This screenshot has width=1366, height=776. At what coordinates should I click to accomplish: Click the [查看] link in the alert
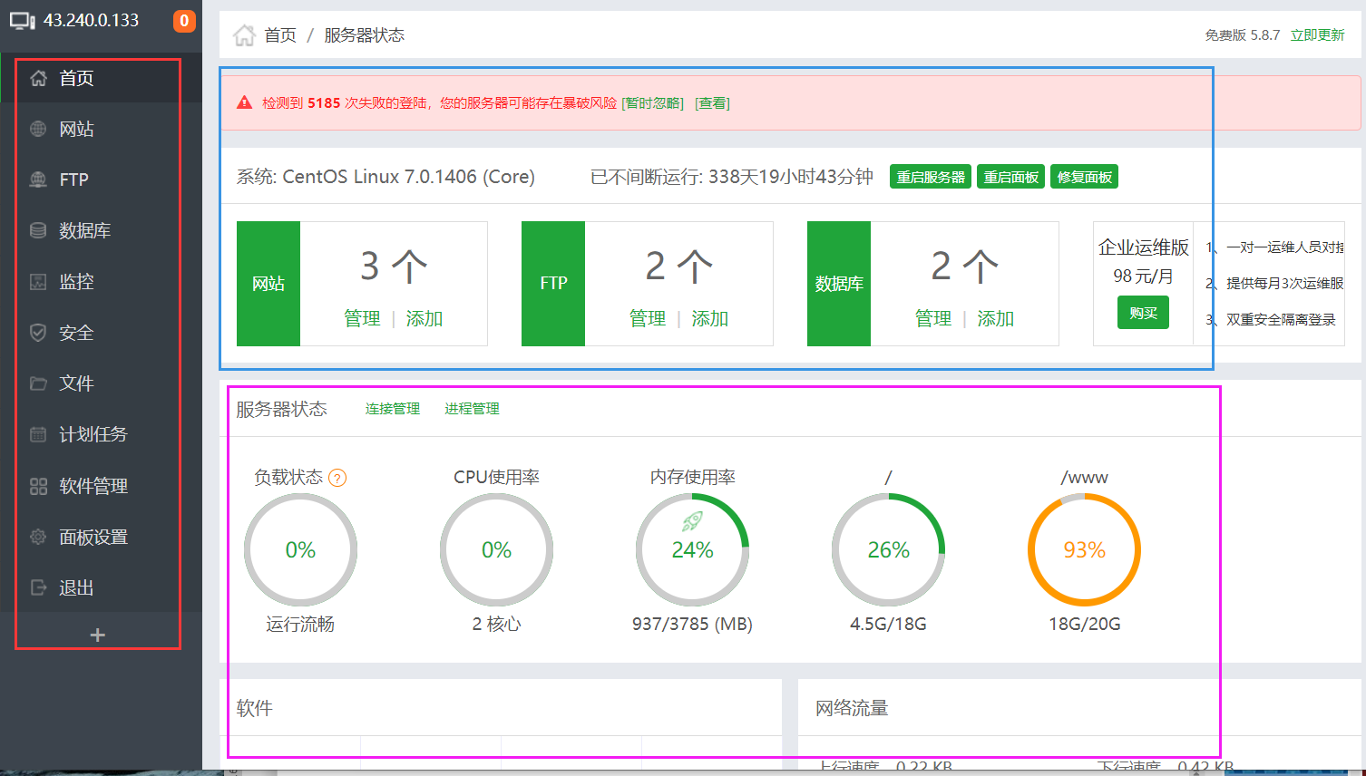713,103
